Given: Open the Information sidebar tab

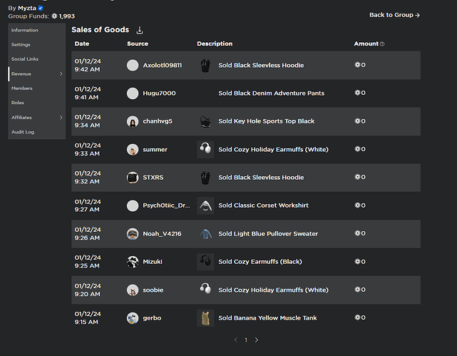Looking at the screenshot, I should [25, 30].
